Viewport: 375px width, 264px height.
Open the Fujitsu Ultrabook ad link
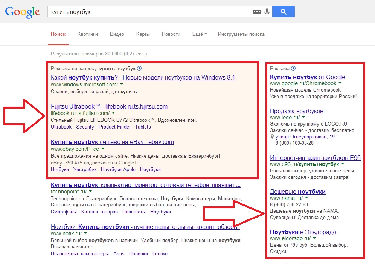[x=109, y=106]
